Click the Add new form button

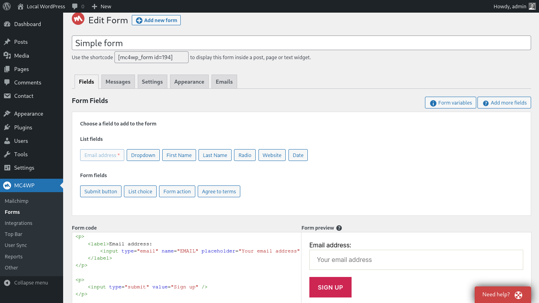(x=156, y=20)
